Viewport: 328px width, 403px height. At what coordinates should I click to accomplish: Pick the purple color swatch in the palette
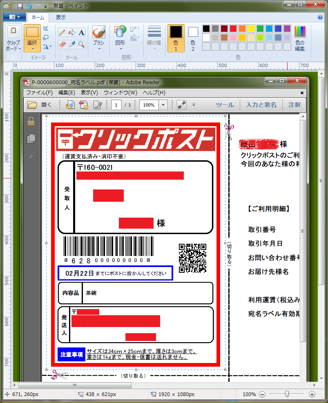pyautogui.click(x=287, y=29)
